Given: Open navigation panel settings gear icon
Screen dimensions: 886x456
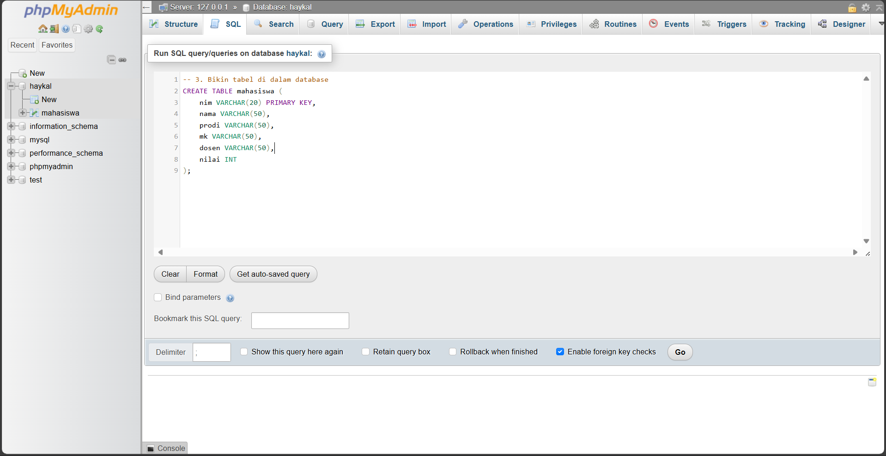Looking at the screenshot, I should 88,29.
